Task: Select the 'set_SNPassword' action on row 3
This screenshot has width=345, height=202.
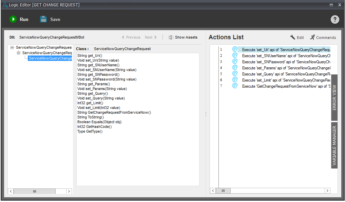Action: tap(286, 62)
